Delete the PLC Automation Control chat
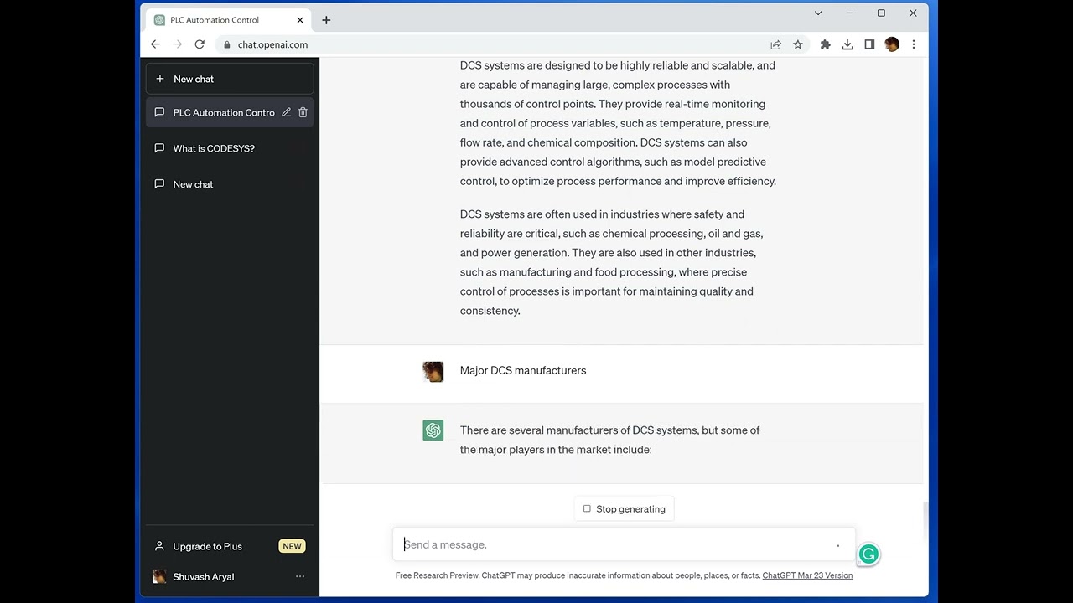The image size is (1073, 603). [x=303, y=112]
